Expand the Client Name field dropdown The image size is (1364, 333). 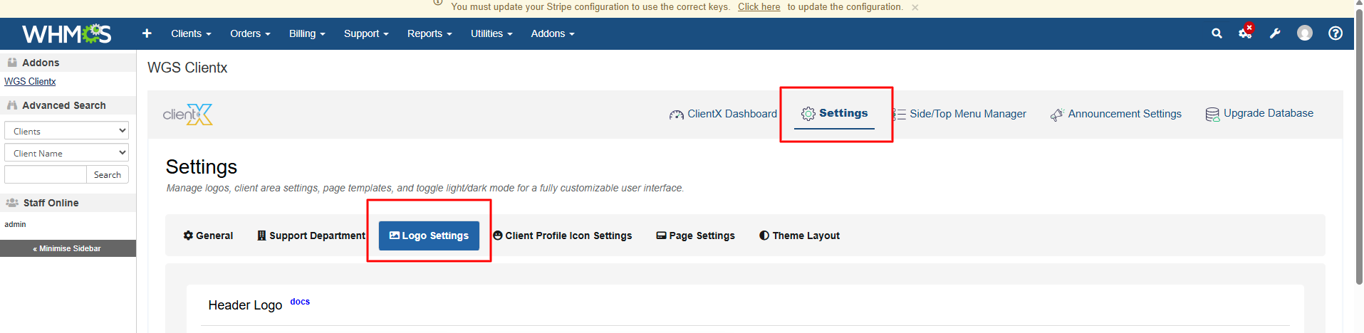pyautogui.click(x=66, y=153)
